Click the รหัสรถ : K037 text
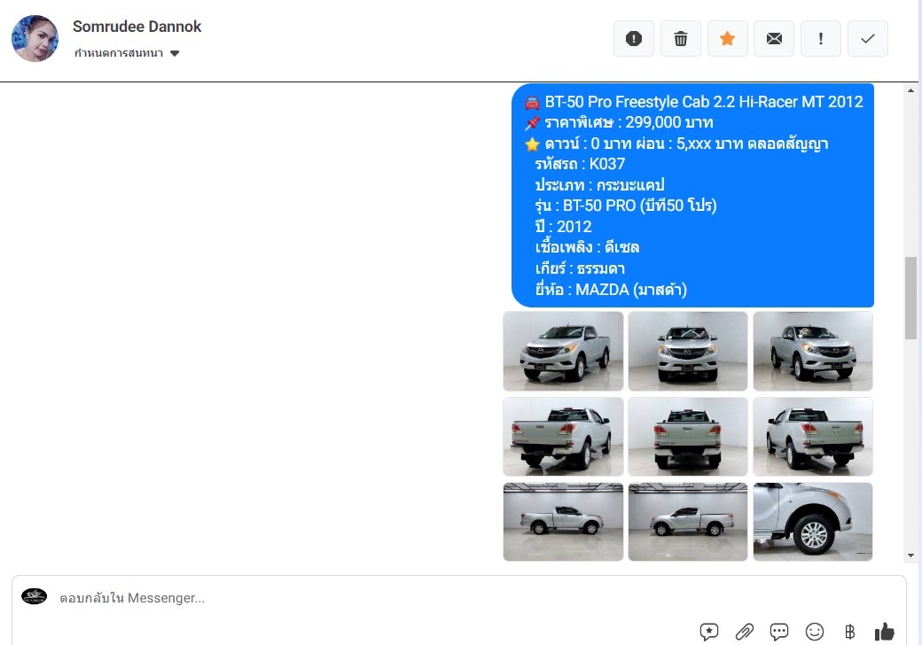Viewport: 922px width, 645px height. pos(580,164)
